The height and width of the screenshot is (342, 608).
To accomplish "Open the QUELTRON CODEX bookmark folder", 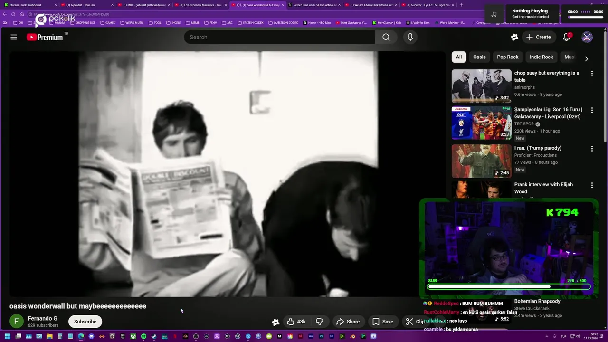I will tap(283, 22).
